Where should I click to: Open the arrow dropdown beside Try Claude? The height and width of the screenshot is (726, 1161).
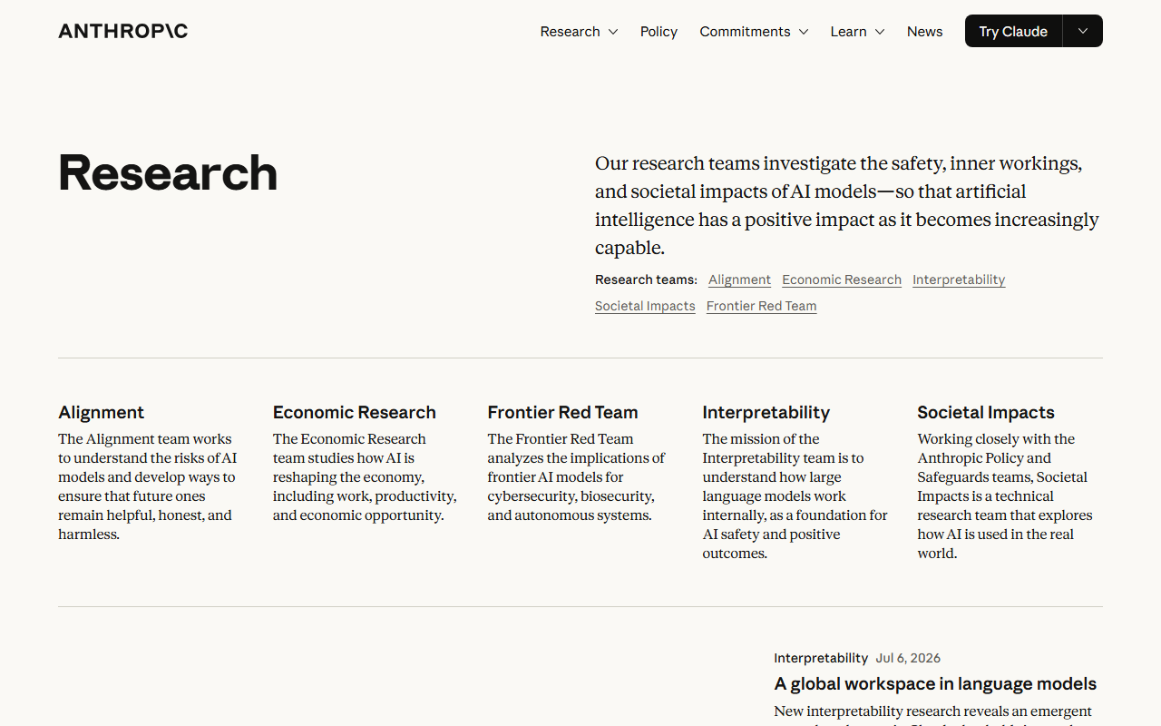click(1083, 31)
